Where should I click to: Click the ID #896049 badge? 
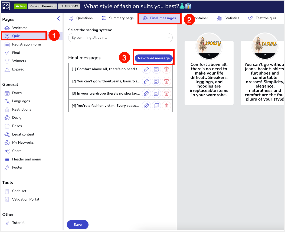point(69,6)
